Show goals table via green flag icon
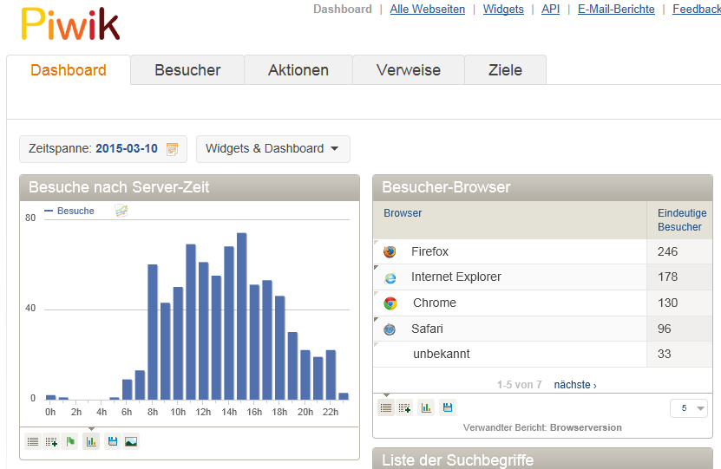 coord(70,442)
